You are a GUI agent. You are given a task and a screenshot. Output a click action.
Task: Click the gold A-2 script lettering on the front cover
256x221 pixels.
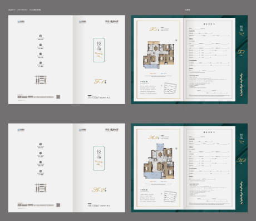(x=97, y=190)
